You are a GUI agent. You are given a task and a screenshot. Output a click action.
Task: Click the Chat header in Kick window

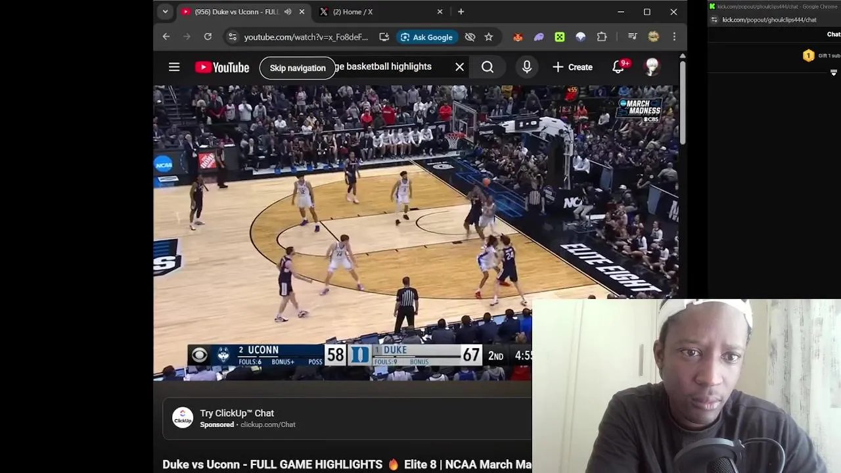pyautogui.click(x=833, y=34)
